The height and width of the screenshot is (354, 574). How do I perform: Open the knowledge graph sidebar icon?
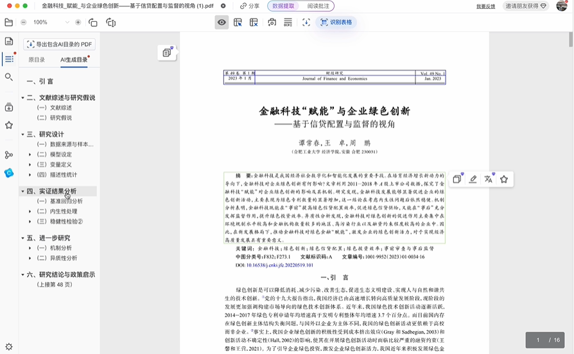[9, 155]
